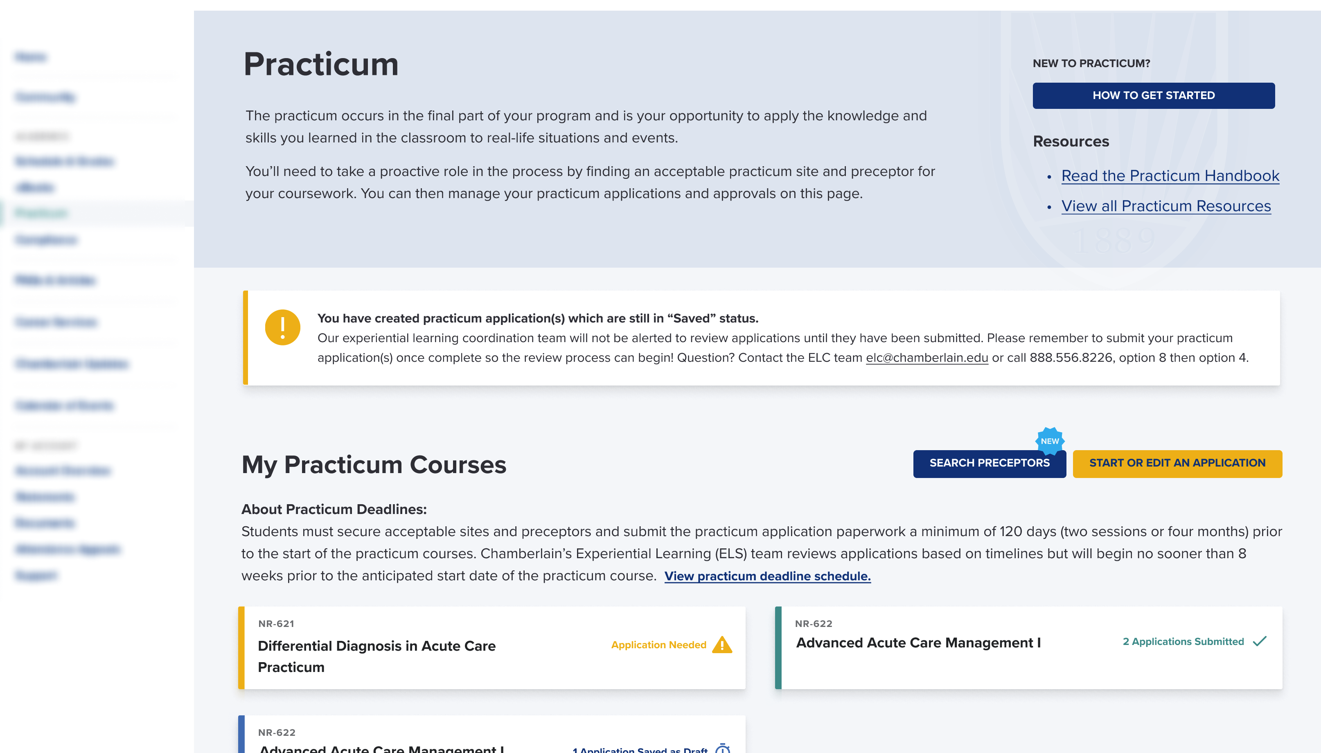Click the draft timer icon on NR-622

722,748
